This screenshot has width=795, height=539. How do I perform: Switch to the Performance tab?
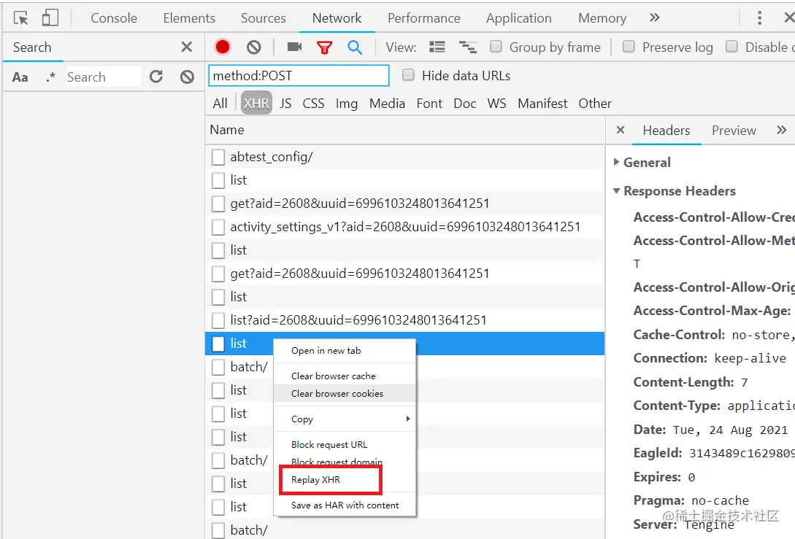tap(424, 18)
